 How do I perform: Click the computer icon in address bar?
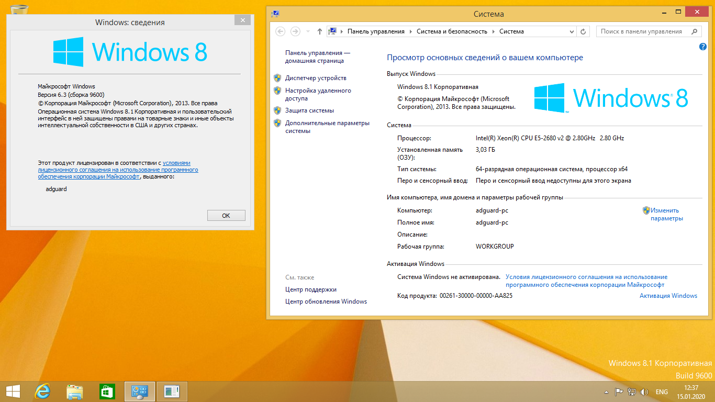tap(332, 31)
